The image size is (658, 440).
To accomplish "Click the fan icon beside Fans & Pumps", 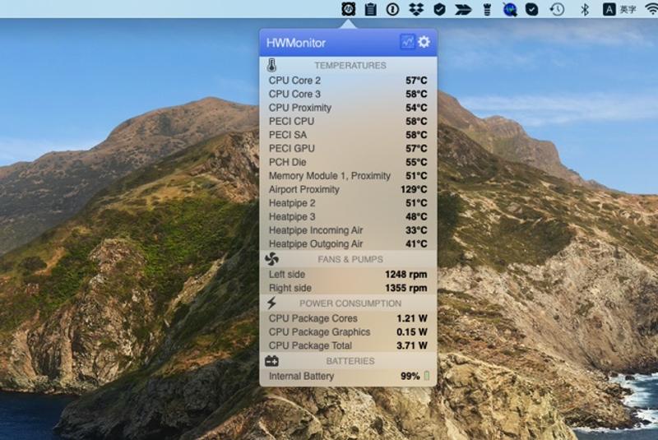I will tap(272, 259).
